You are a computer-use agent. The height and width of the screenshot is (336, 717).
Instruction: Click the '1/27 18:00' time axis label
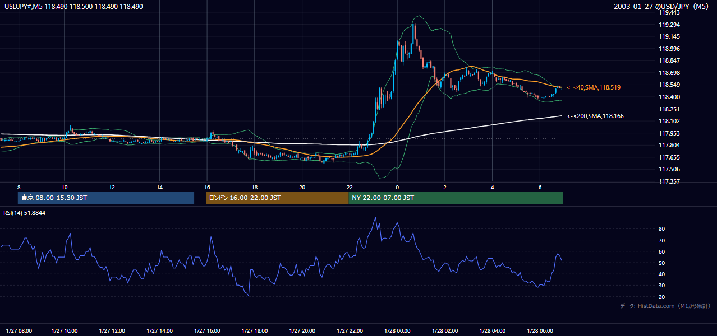pyautogui.click(x=255, y=330)
